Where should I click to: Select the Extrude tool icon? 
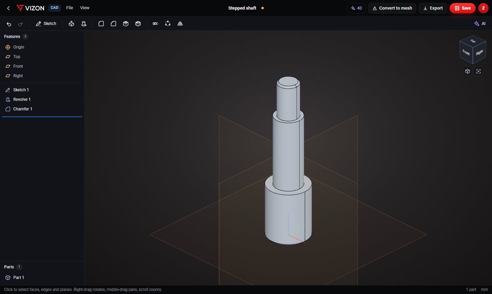tap(71, 24)
